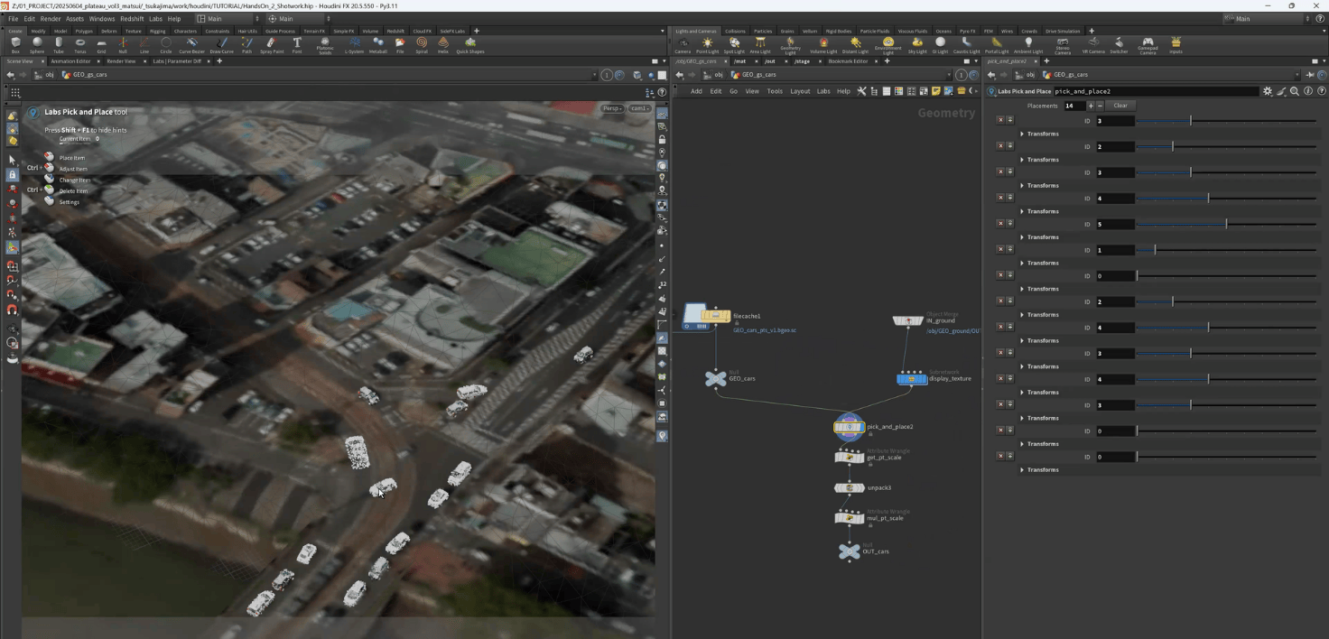
Task: Open the Main desktop dropdown
Action: tap(227, 18)
